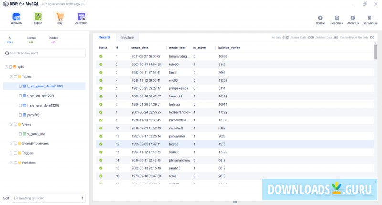The image size is (382, 205).
Task: Click the bottom panel splitter handle
Action: pos(235,202)
